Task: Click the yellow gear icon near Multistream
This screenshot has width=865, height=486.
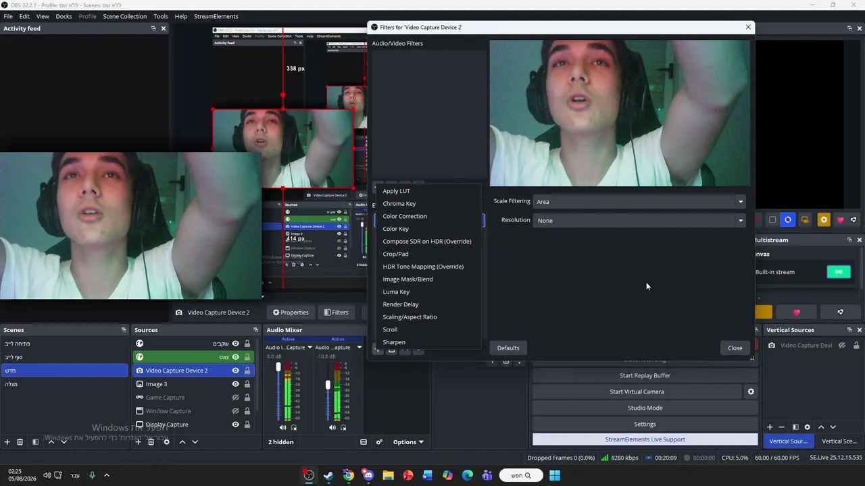Action: pyautogui.click(x=824, y=220)
